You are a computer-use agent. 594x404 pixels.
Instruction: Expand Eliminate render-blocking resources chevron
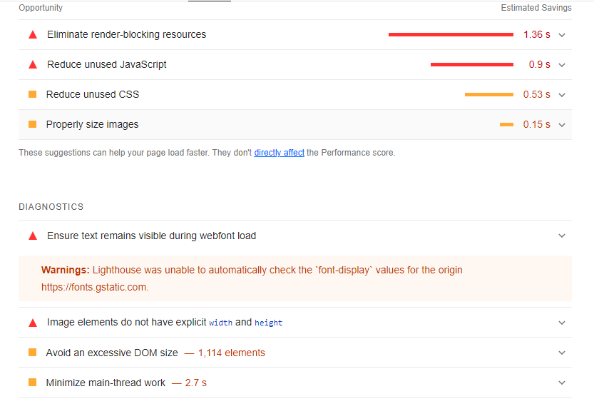click(562, 35)
